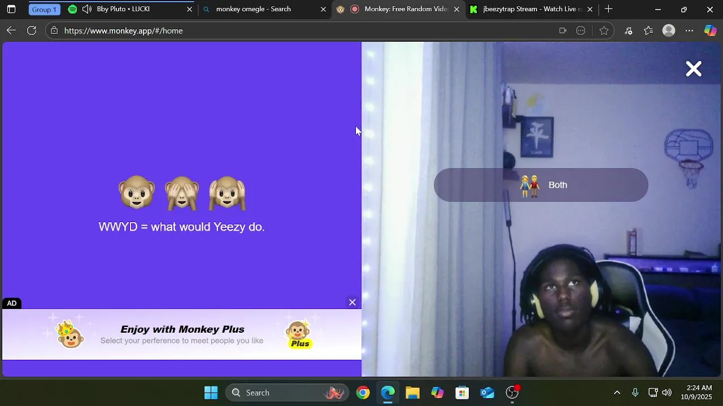This screenshot has width=723, height=406.
Task: Click the see-no-evil monkey emoji
Action: point(181,193)
